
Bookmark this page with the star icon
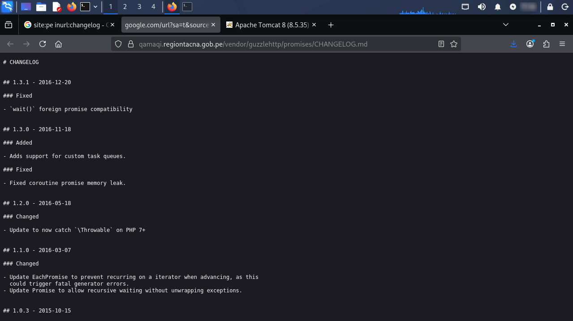click(x=454, y=44)
